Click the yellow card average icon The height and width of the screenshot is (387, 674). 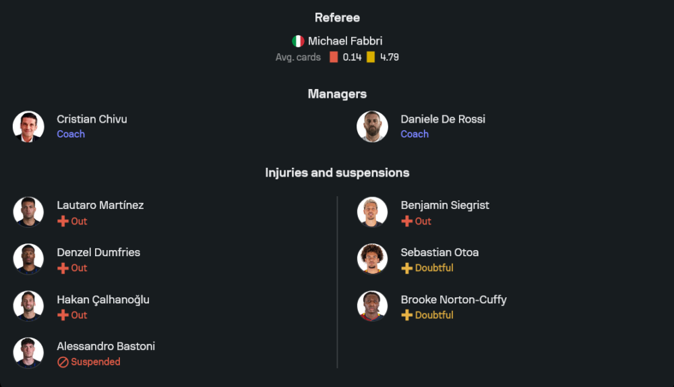pyautogui.click(x=371, y=57)
